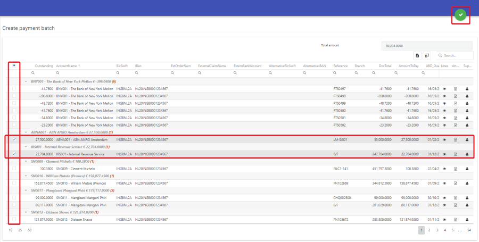
Task: Toggle the select-all checkbox in header
Action: coord(14,66)
